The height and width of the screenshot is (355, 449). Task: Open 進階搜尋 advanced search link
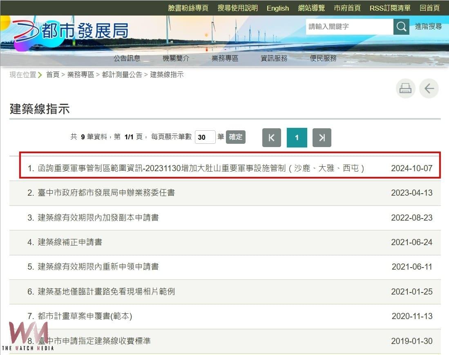pyautogui.click(x=429, y=26)
